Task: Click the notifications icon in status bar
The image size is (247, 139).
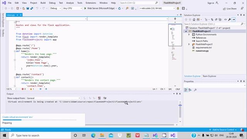Action: 242,130
